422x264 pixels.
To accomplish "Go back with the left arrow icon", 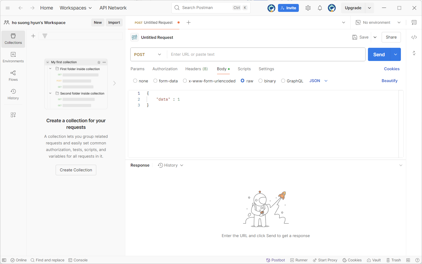I will click(x=21, y=8).
